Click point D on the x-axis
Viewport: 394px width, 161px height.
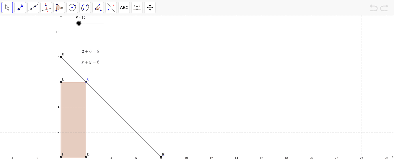click(x=86, y=157)
